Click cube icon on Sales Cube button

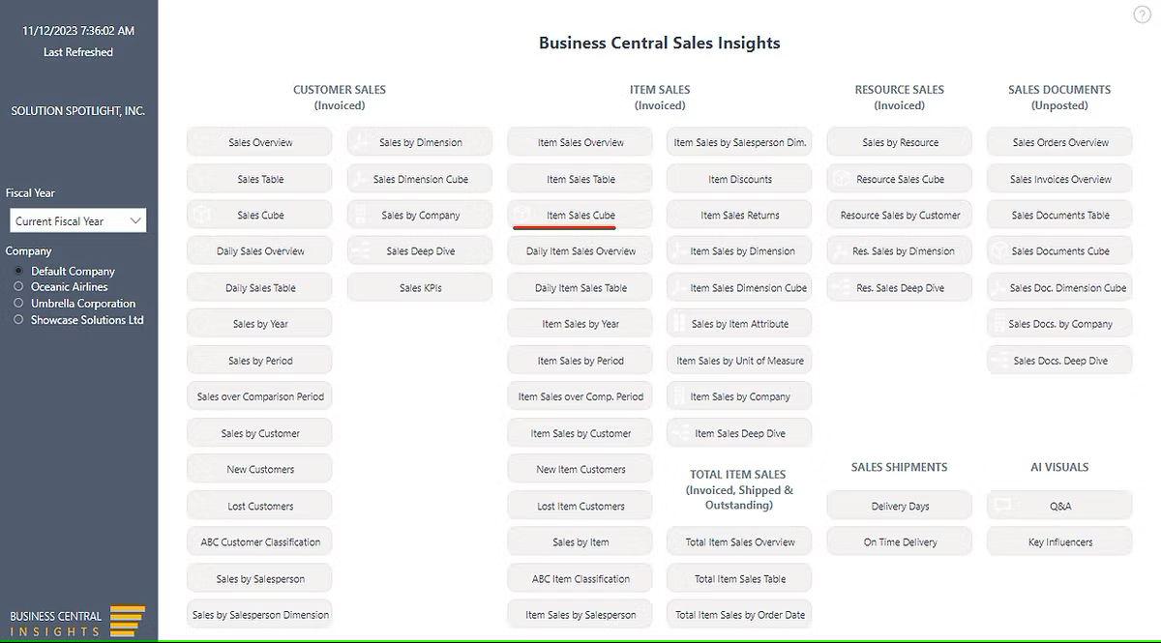coord(200,215)
